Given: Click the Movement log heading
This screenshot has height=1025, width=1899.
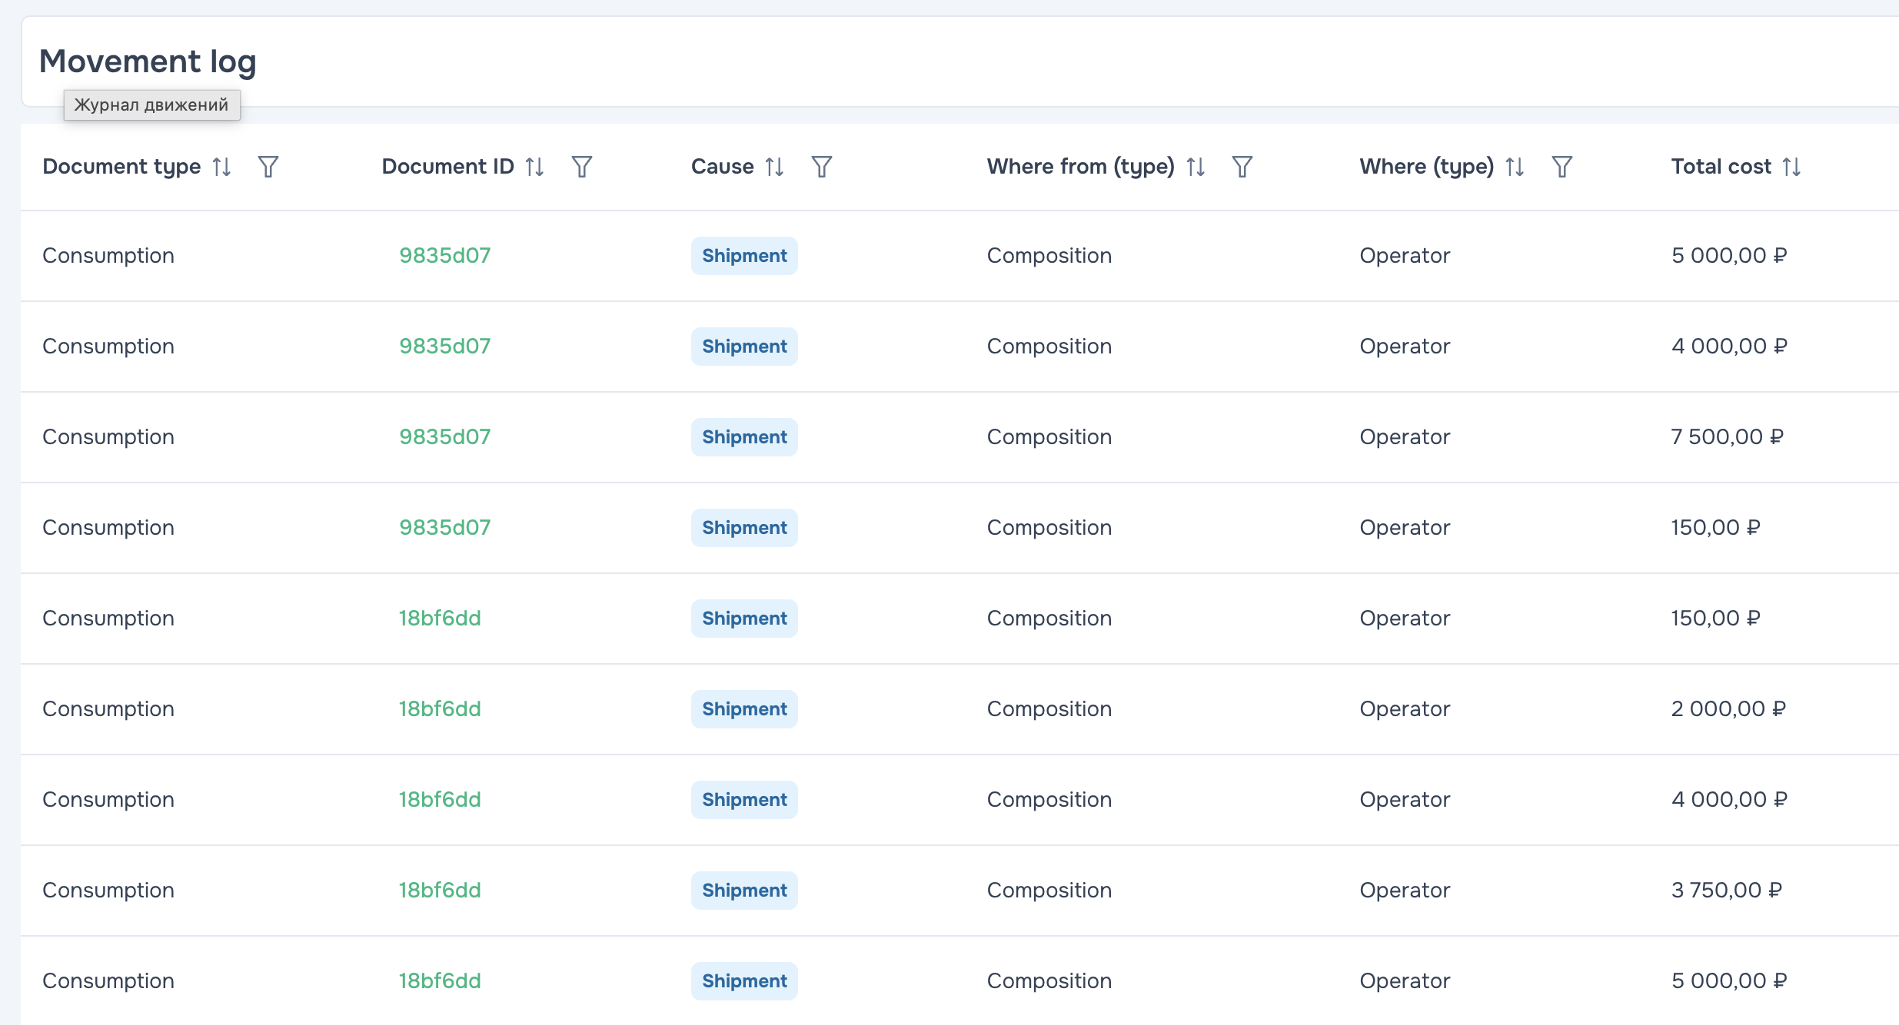Looking at the screenshot, I should click(148, 61).
